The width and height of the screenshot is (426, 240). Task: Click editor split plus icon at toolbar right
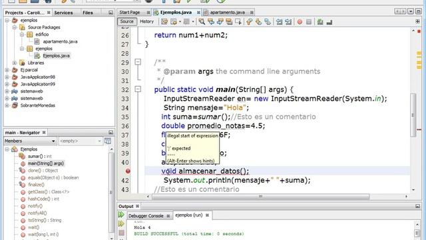click(417, 21)
